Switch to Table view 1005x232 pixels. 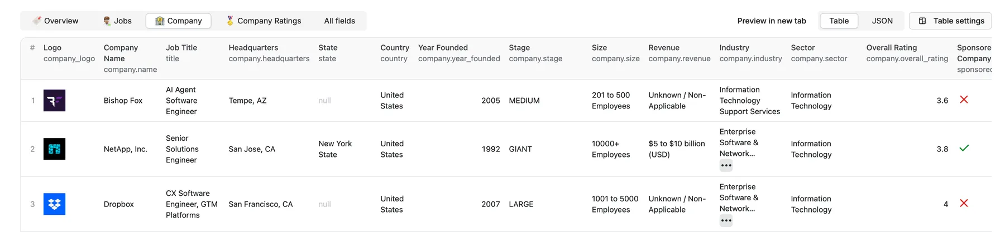click(x=839, y=21)
